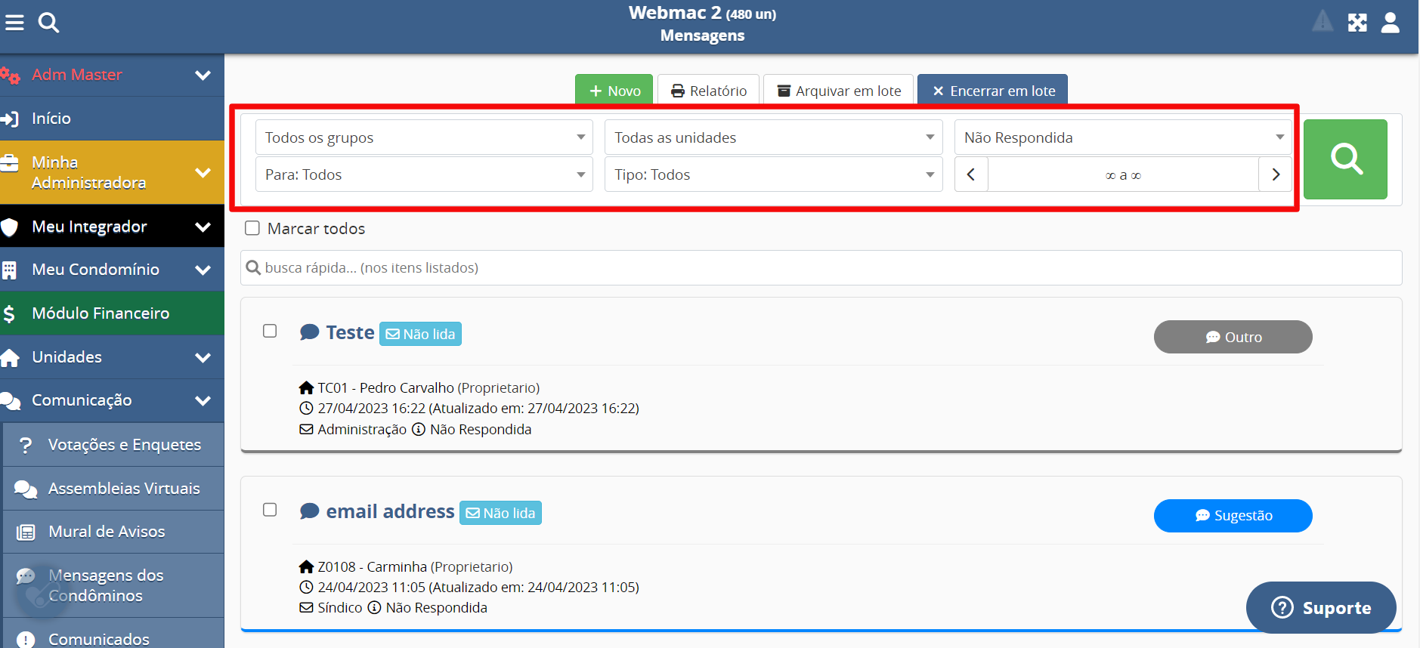Open the Suporte help button
1420x648 pixels.
(1320, 607)
